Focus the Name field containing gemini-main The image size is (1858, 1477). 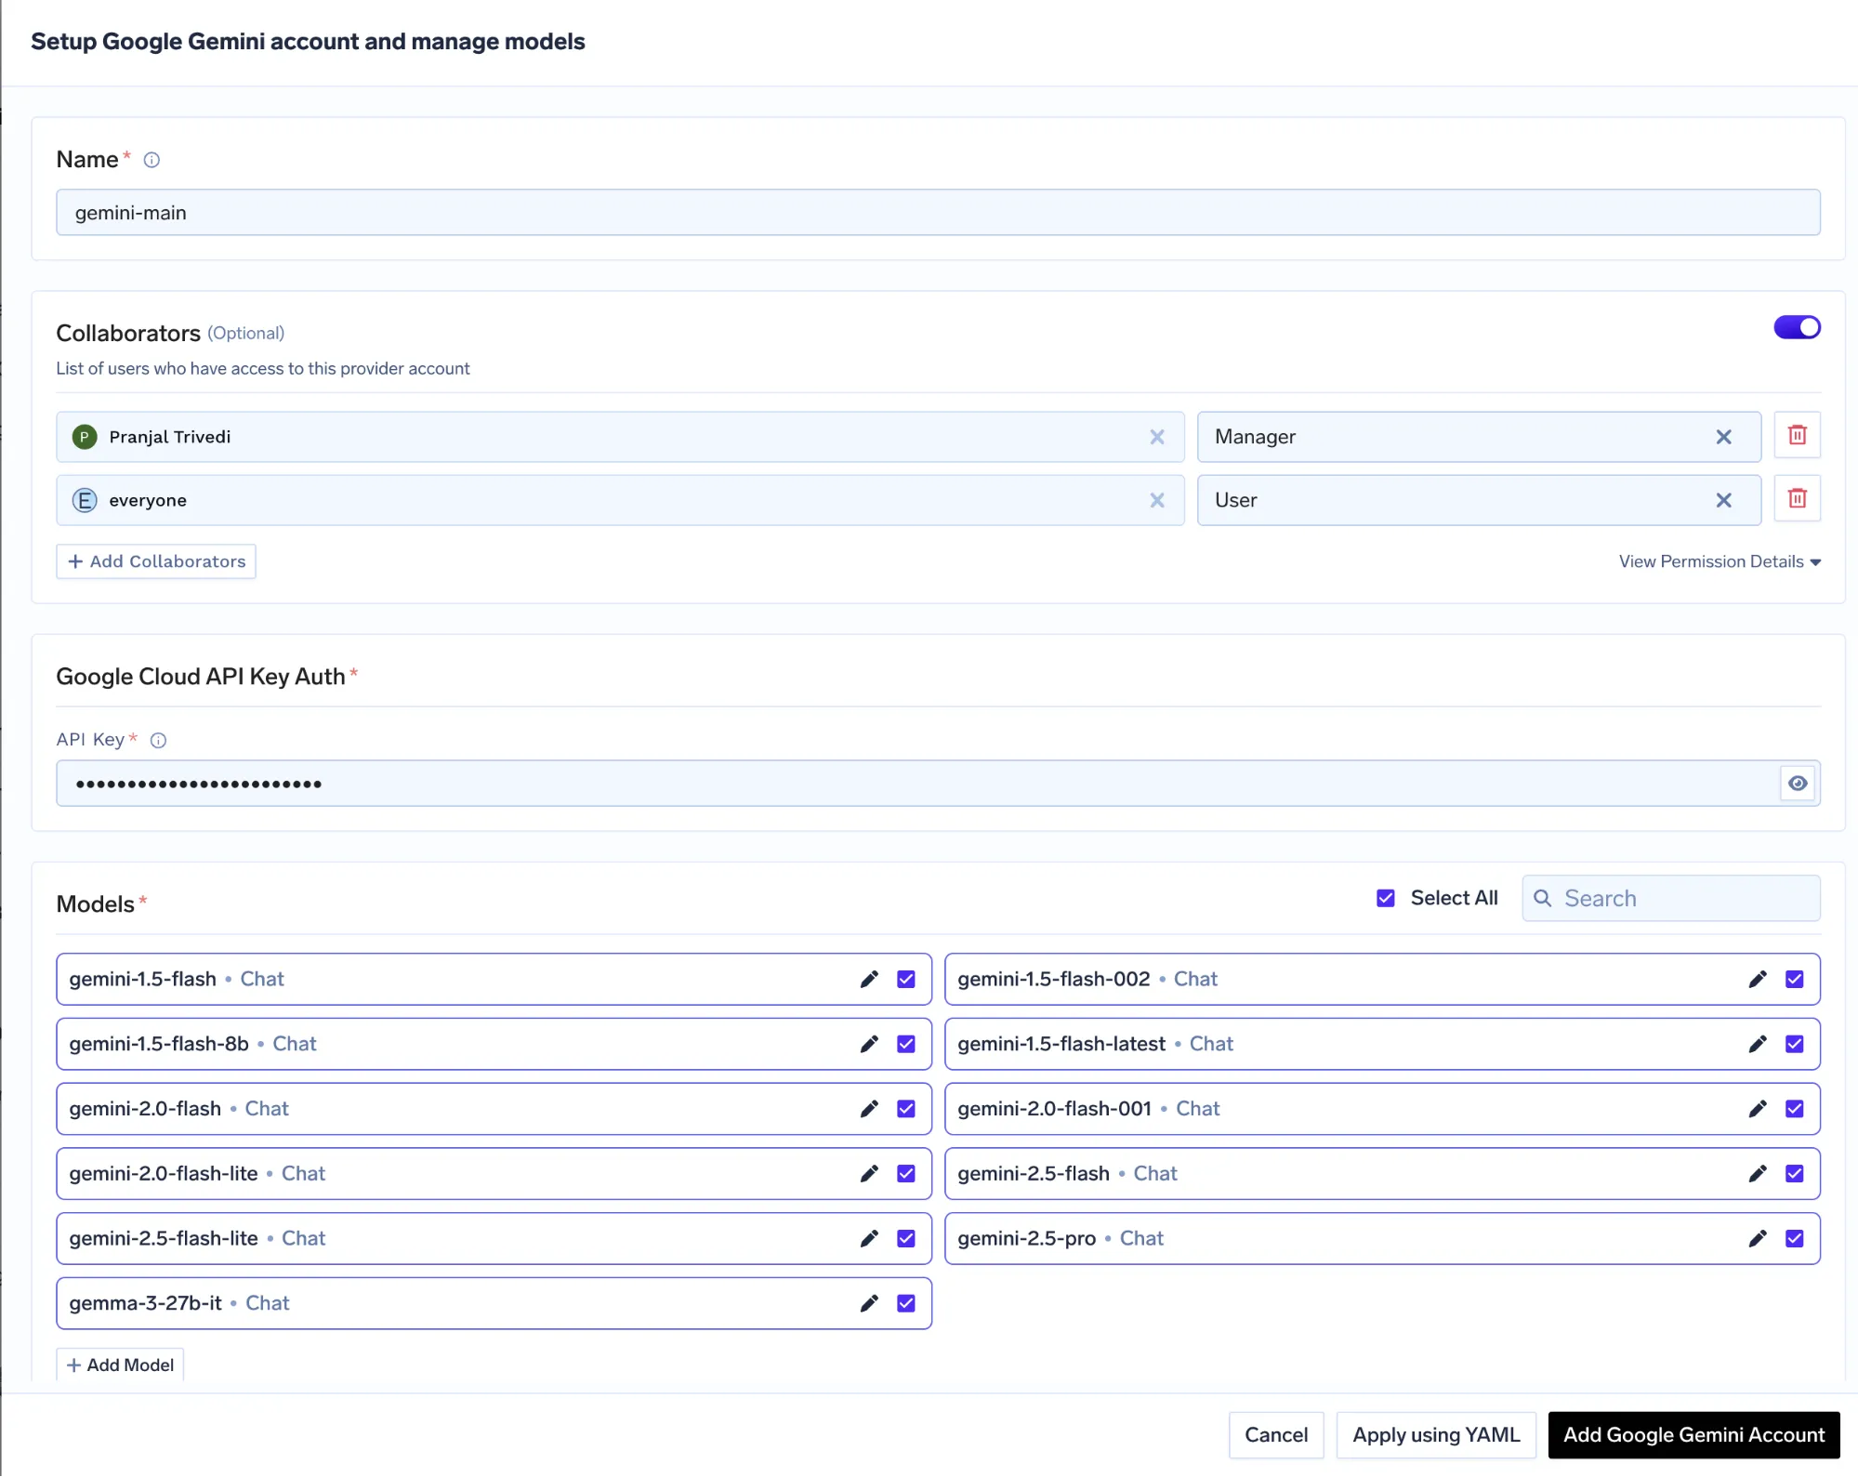(938, 213)
